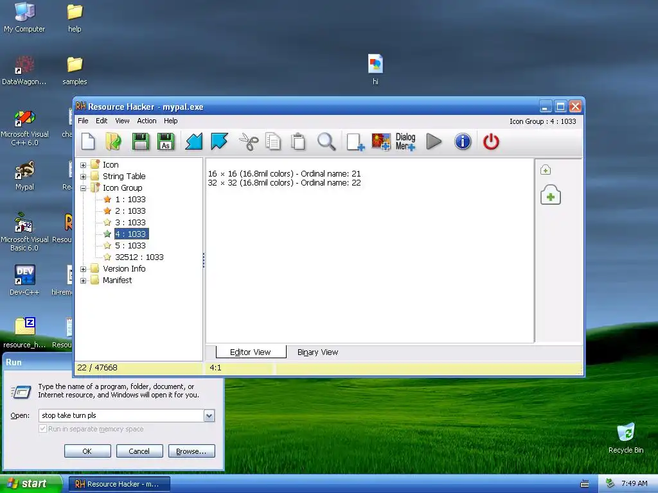This screenshot has height=493, width=658.
Task: Switch to the Binary View tab
Action: (x=317, y=352)
